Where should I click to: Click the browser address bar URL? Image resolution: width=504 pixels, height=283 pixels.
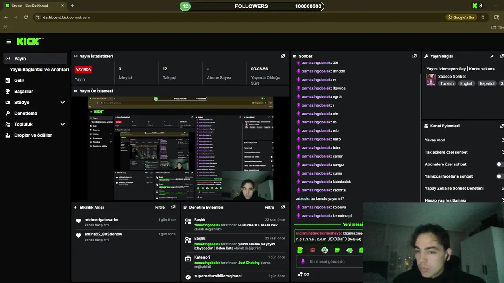66,17
